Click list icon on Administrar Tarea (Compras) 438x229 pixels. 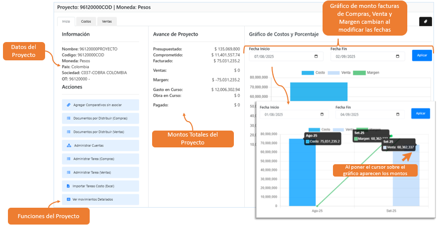tap(68, 159)
